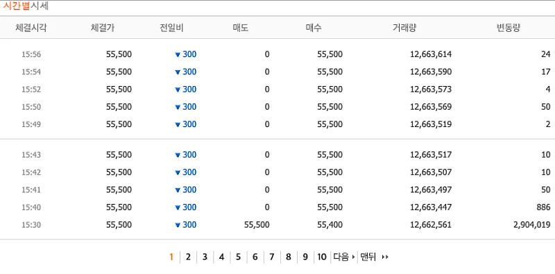Click the volume value 12,663,573
Image resolution: width=555 pixels, height=274 pixels.
(431, 89)
